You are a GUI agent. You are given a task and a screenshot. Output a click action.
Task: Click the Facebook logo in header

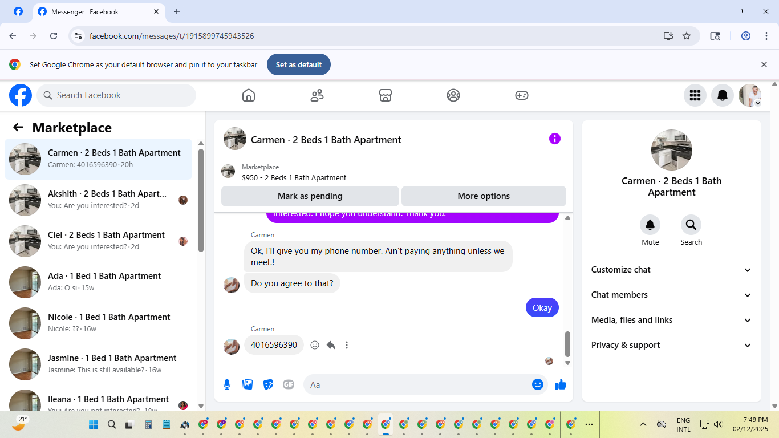pos(21,95)
